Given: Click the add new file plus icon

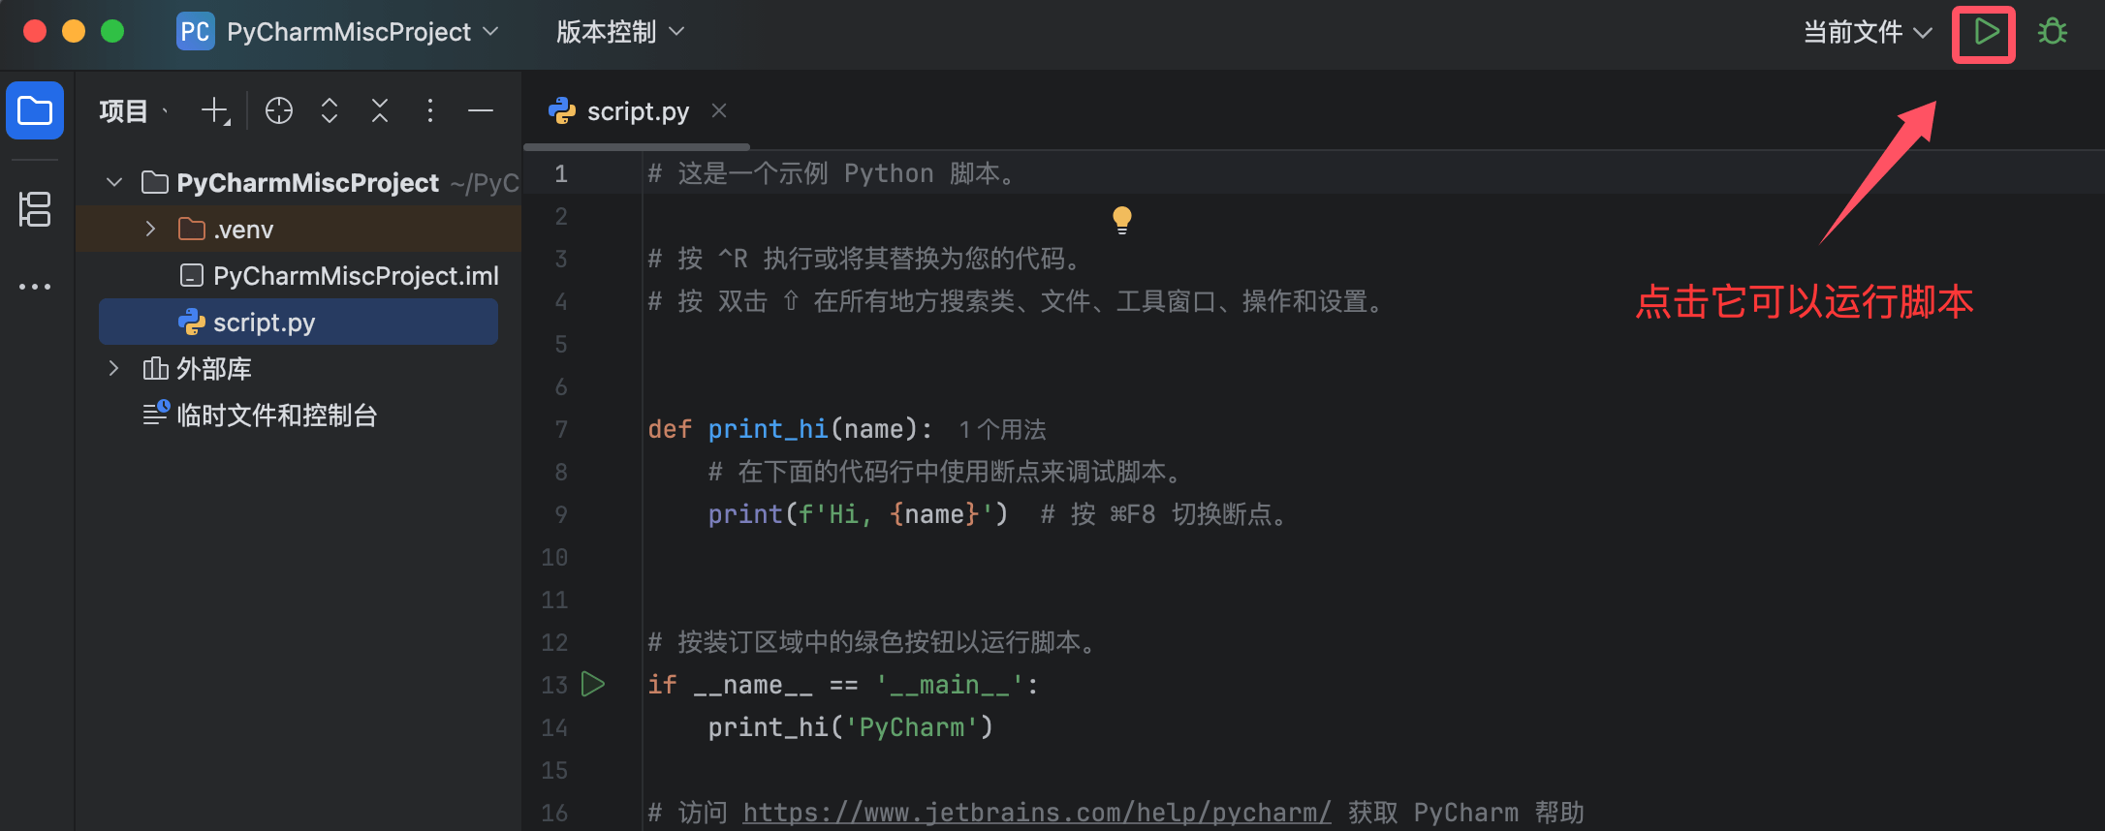Looking at the screenshot, I should click(x=215, y=111).
